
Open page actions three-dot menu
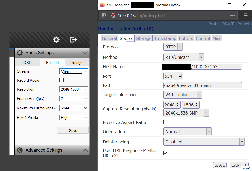(x=233, y=15)
